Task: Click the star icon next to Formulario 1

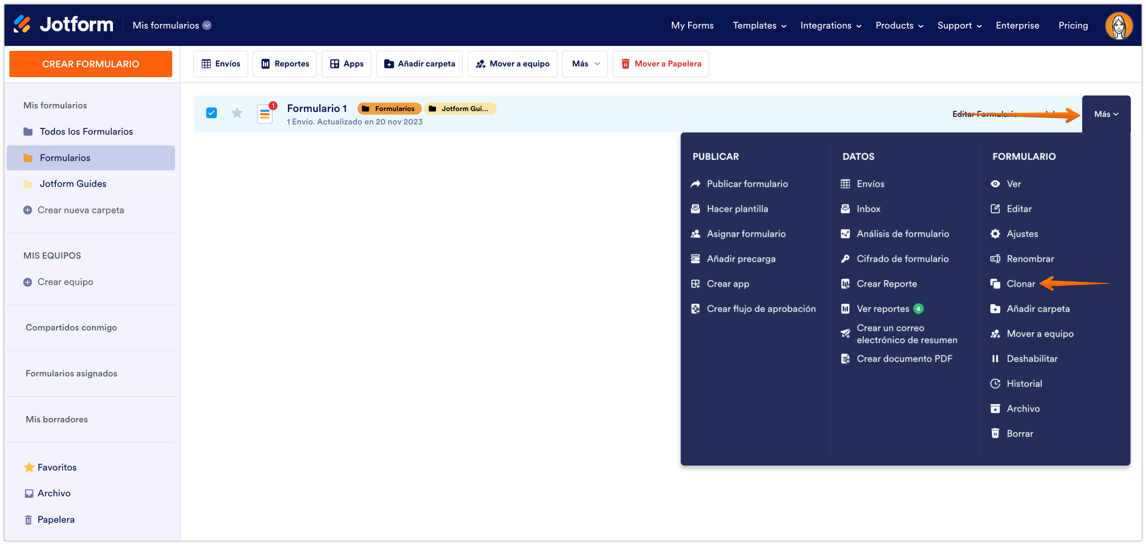Action: tap(237, 113)
